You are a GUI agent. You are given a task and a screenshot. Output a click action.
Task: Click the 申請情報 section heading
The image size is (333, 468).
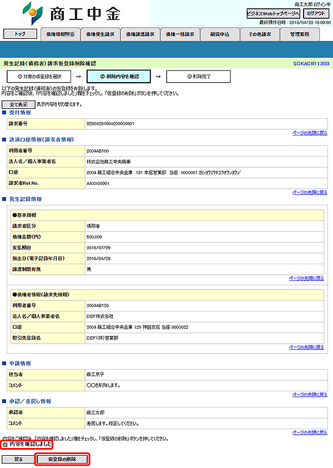click(20, 363)
